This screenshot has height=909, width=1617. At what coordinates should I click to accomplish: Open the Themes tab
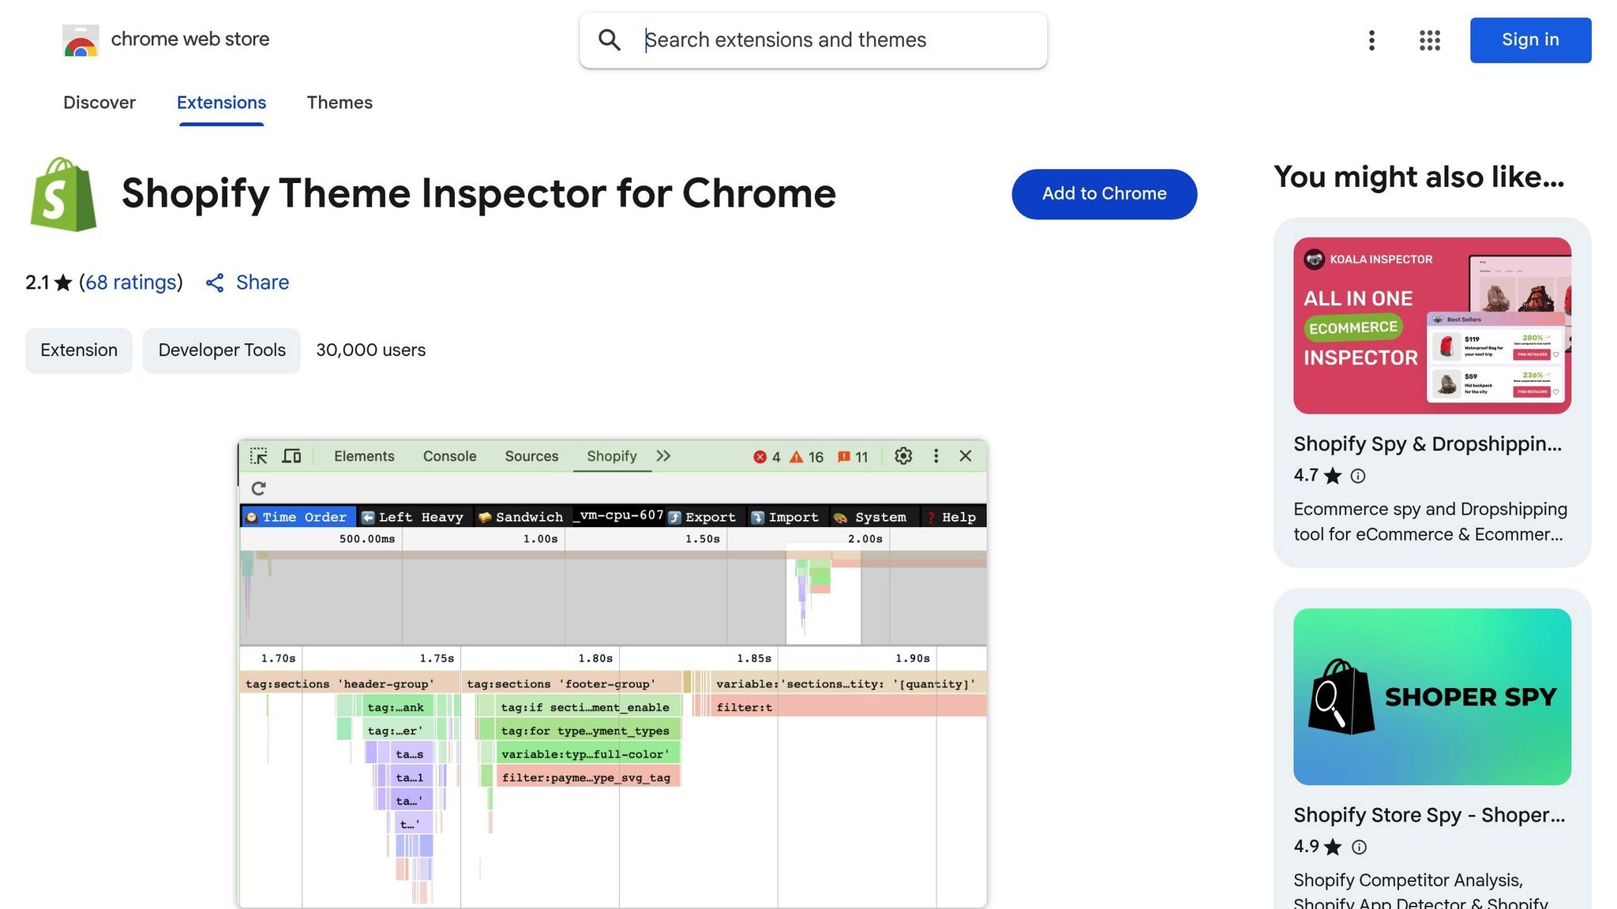tap(340, 103)
